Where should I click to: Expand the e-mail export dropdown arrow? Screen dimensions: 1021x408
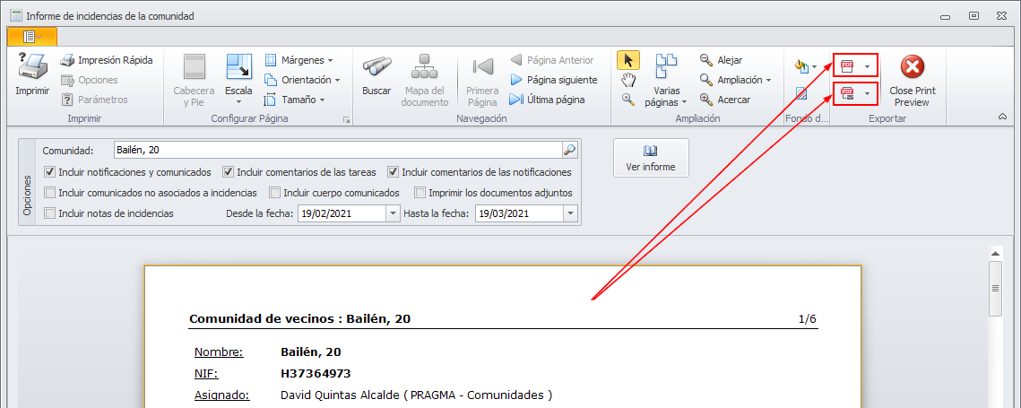tap(867, 94)
